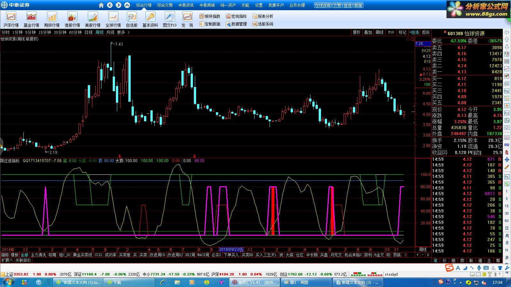The width and height of the screenshot is (511, 287).
Task: Toggle 叠加 overlay button
Action: pyautogui.click(x=368, y=32)
